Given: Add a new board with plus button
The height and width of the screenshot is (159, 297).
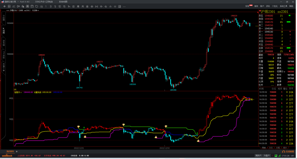Looking at the screenshot, I should point(17,151).
